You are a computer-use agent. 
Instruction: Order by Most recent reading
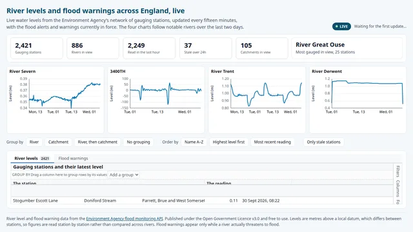click(272, 142)
